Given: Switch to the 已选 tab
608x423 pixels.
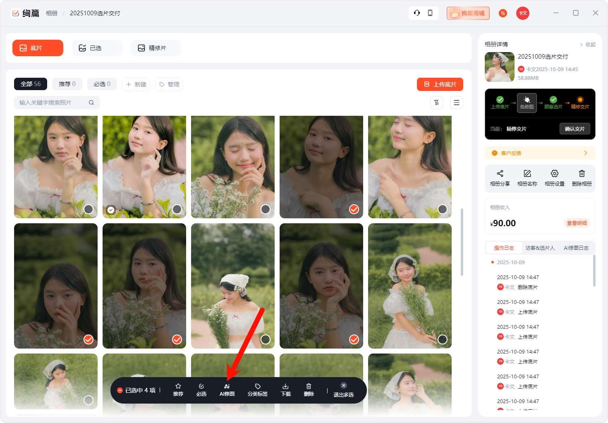Looking at the screenshot, I should [97, 48].
